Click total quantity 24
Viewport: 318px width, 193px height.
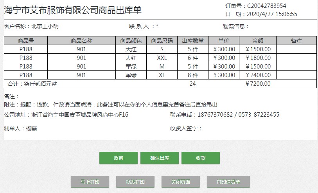coord(193,84)
